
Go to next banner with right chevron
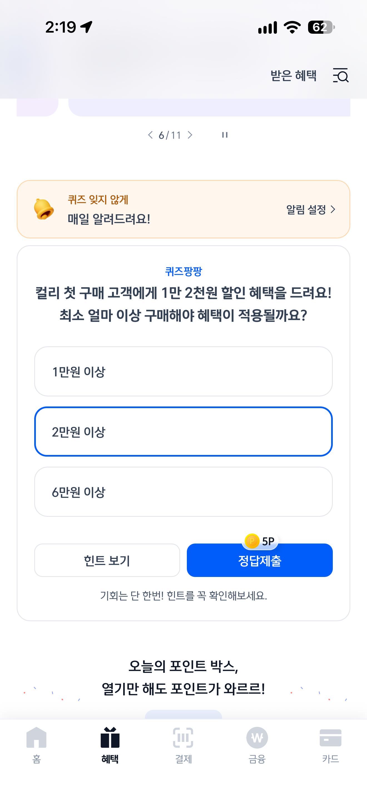click(x=190, y=135)
